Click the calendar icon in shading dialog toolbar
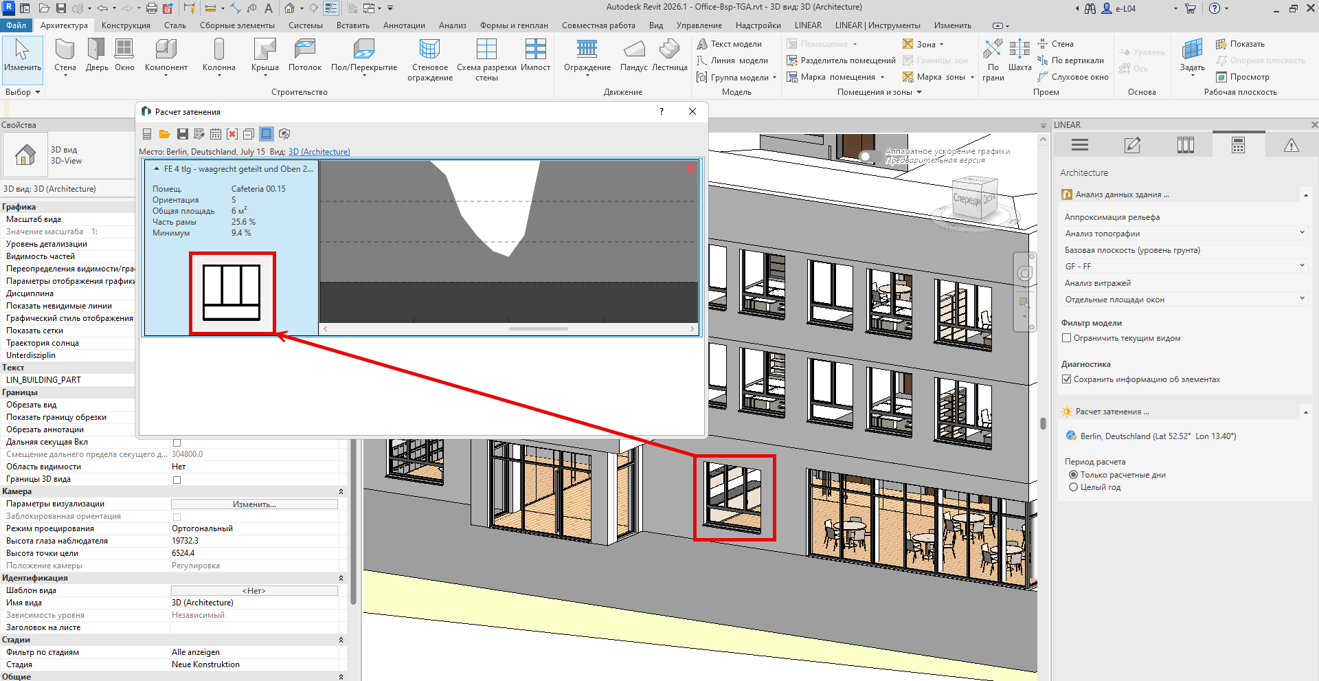 point(216,134)
